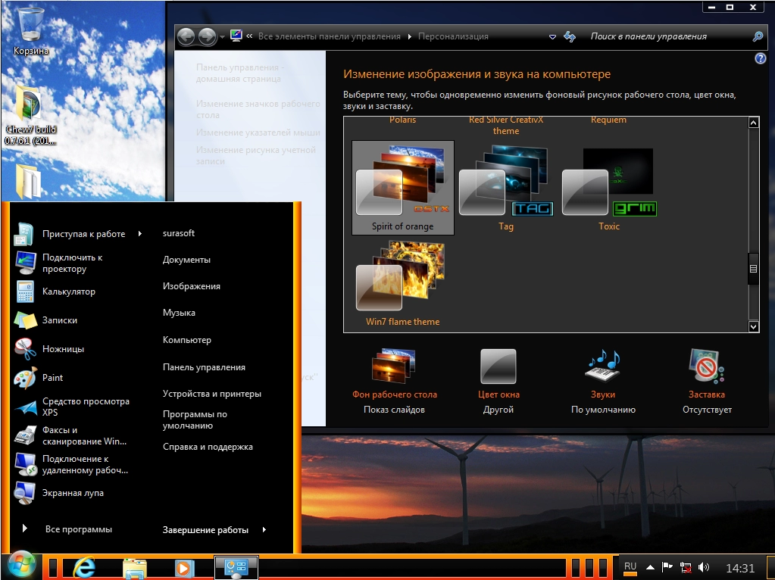The width and height of the screenshot is (775, 580).
Task: Open Calculator from the Start menu
Action: point(68,292)
